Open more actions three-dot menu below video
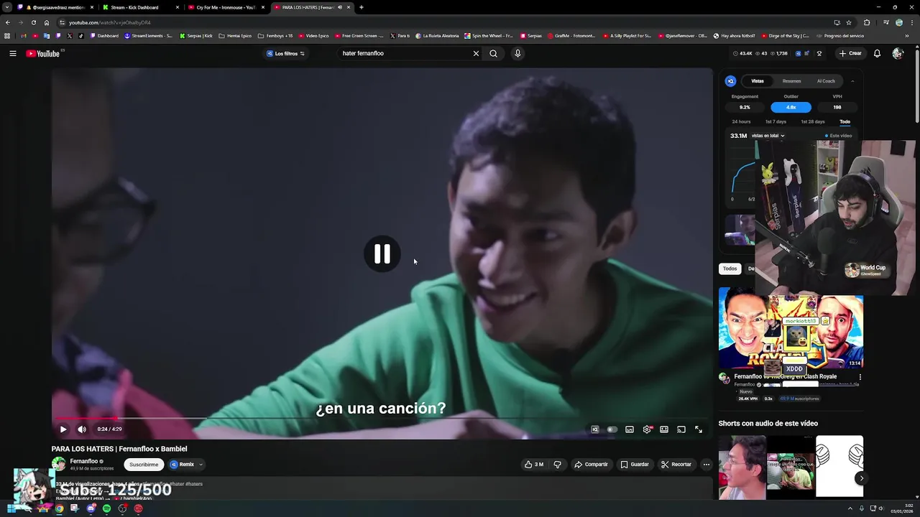 coord(707,465)
